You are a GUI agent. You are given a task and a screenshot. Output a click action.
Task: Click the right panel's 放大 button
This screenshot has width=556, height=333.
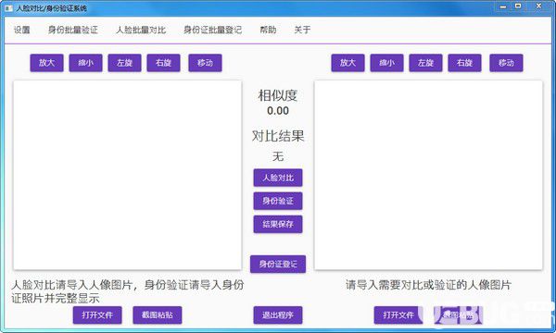click(x=347, y=63)
